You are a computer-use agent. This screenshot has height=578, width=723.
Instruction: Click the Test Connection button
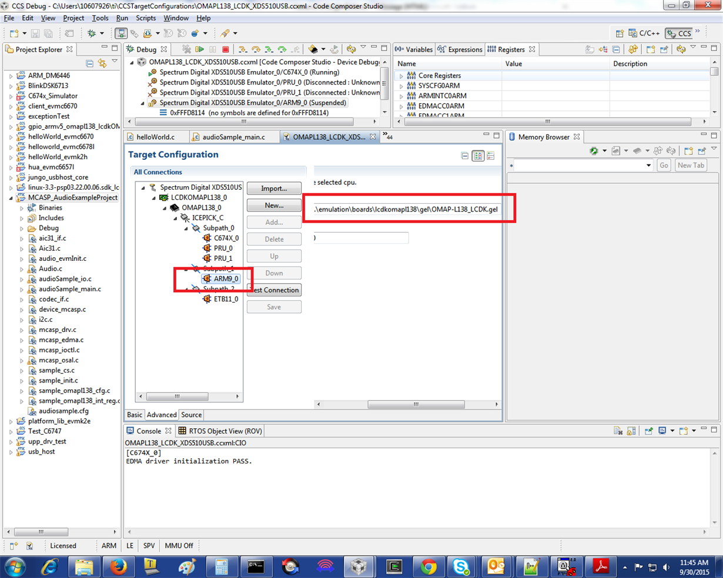pos(274,290)
